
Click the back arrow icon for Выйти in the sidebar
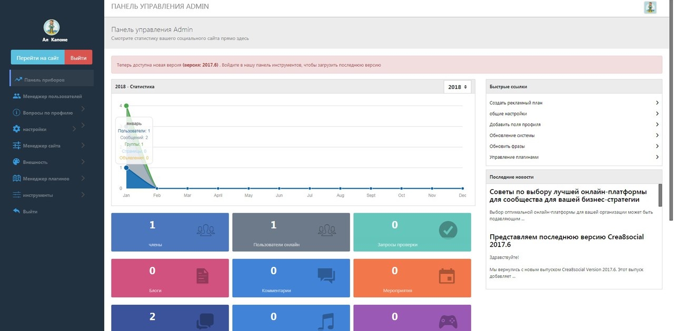click(x=17, y=211)
